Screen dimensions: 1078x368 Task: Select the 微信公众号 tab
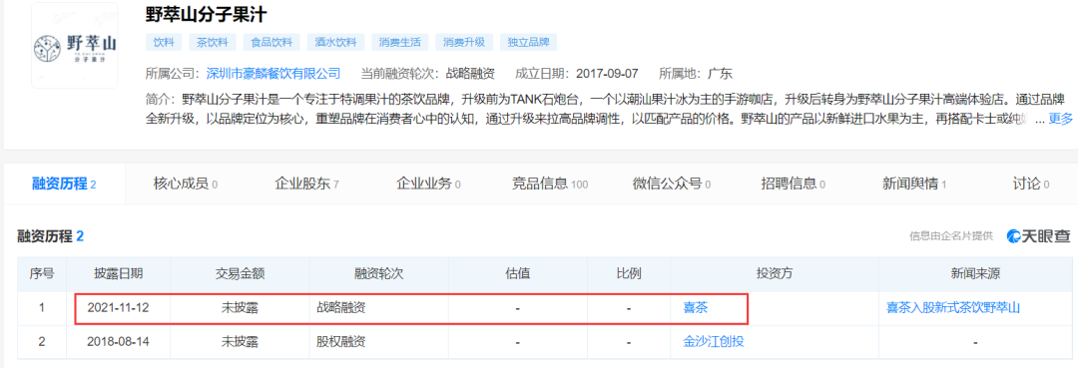pos(672,184)
